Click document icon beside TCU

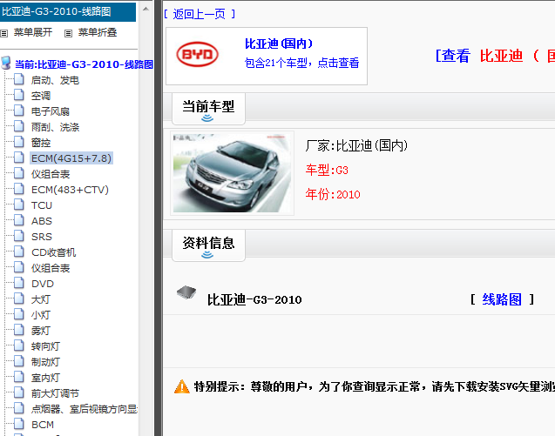click(19, 205)
